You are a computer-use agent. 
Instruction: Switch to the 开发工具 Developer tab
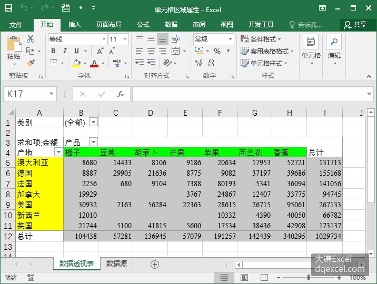pos(261,25)
